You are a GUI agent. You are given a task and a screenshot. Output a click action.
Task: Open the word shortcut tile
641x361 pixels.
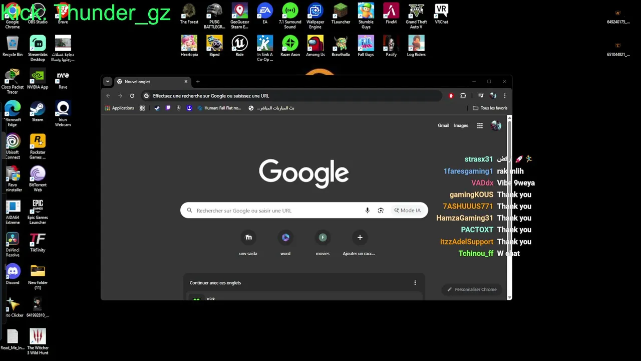point(285,244)
